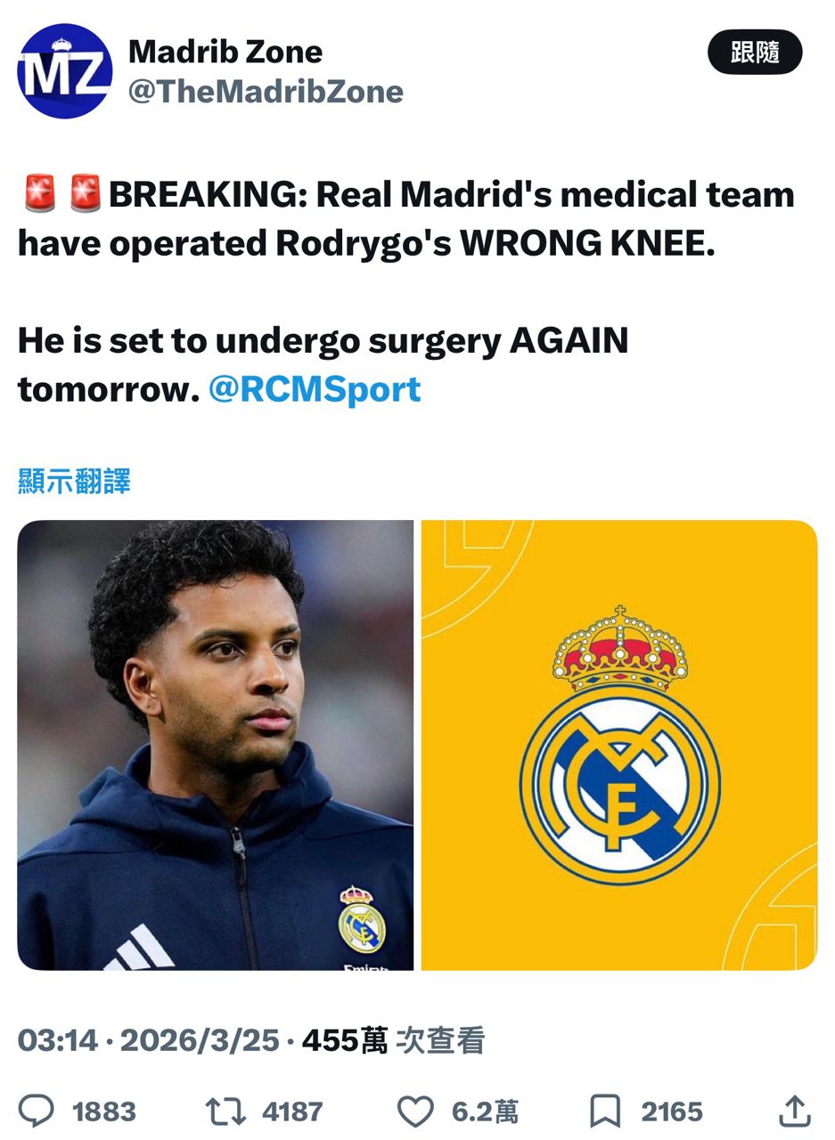Viewport: 835px width, 1140px height.
Task: View the 4187 reposts count
Action: coord(292,1111)
